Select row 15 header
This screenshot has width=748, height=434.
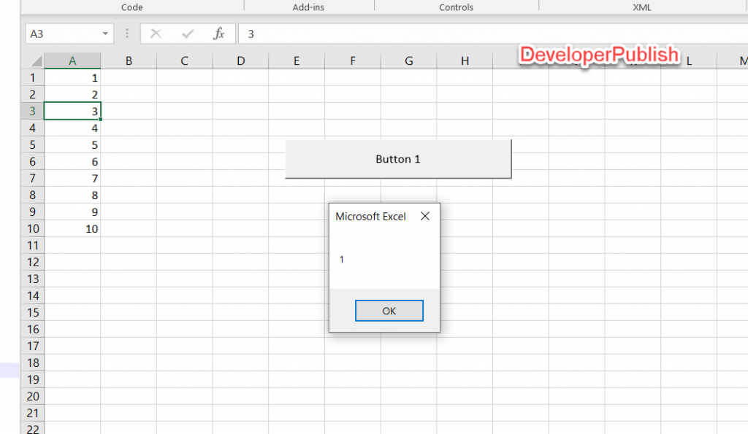33,312
